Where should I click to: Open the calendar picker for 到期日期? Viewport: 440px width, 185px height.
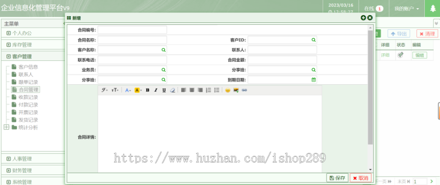click(313, 80)
